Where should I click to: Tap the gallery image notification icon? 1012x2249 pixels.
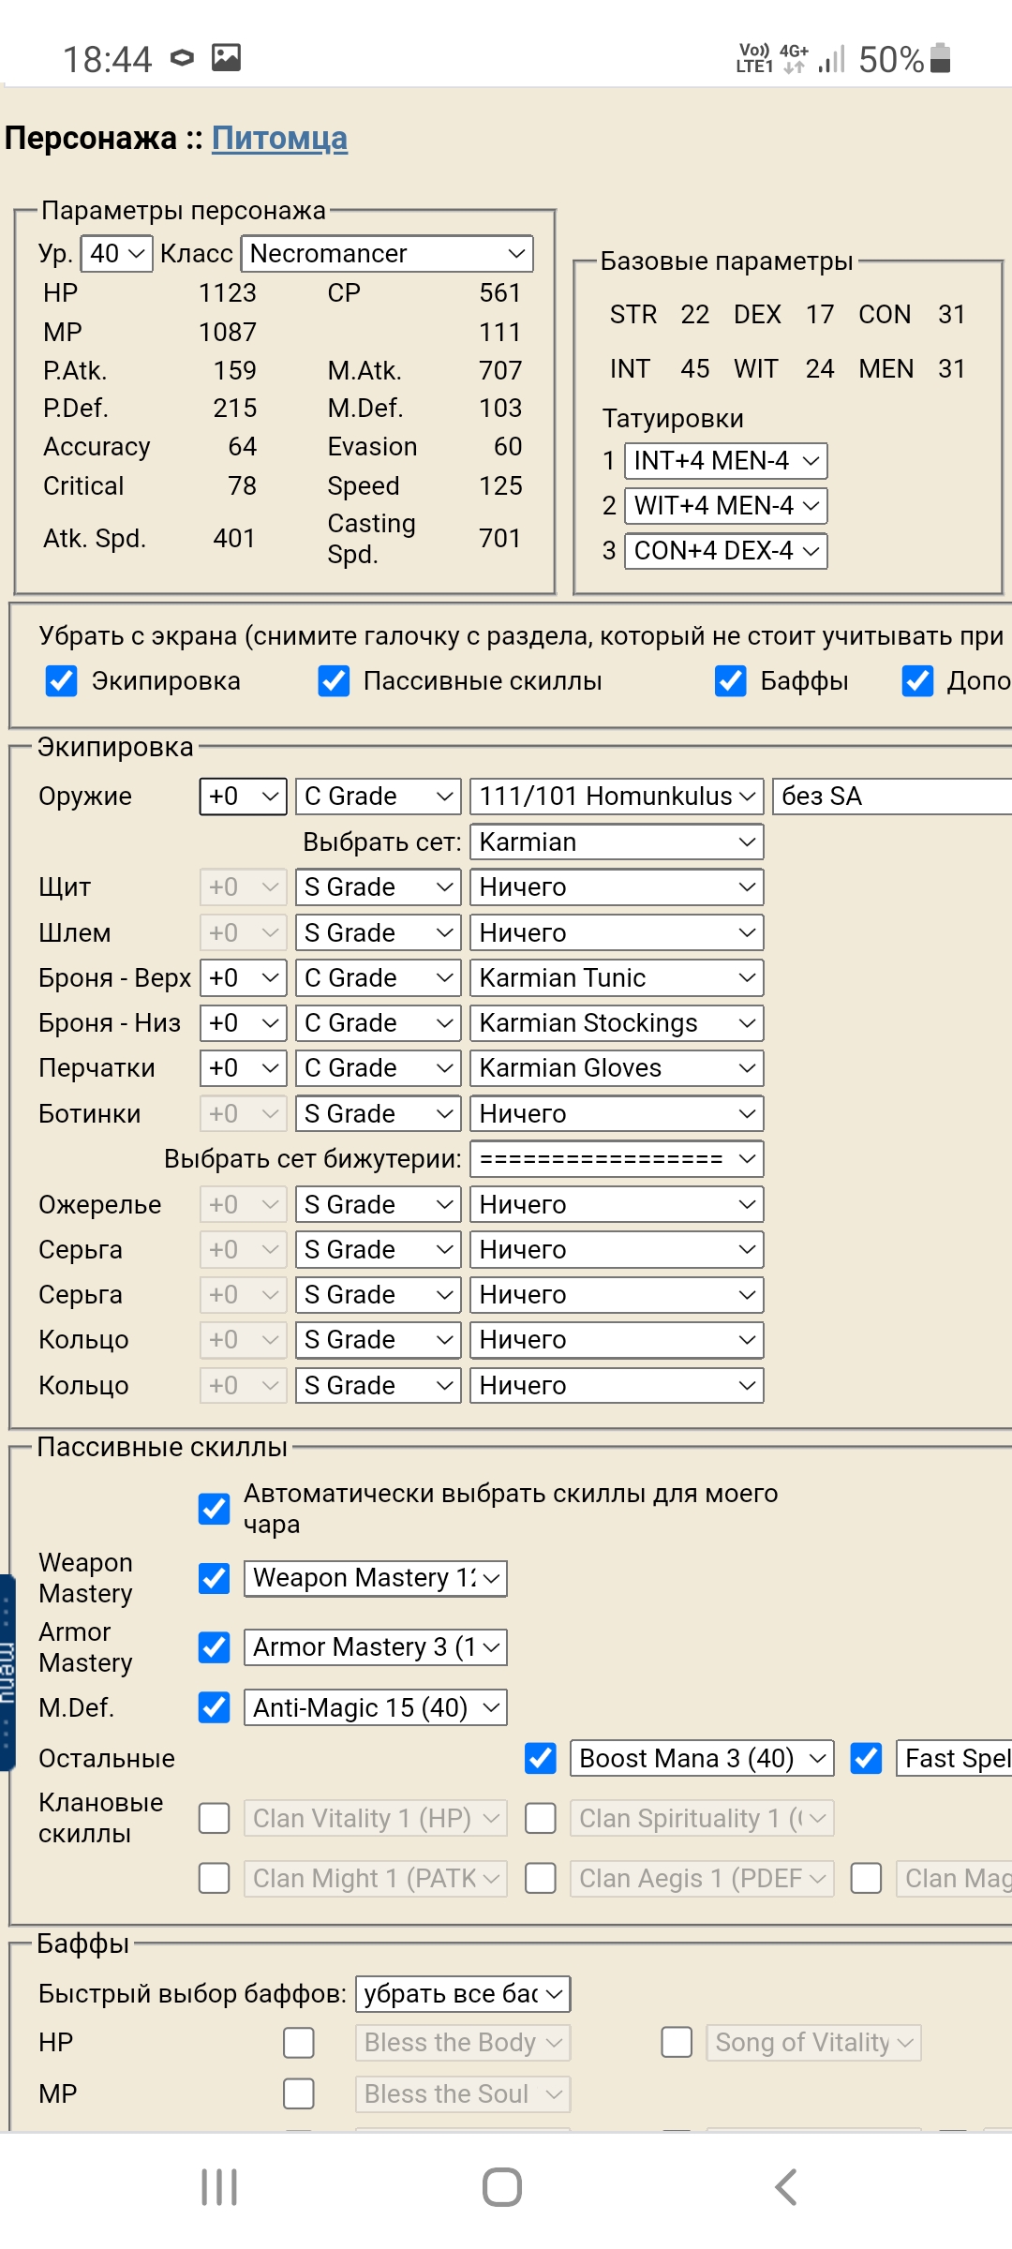coord(226,58)
